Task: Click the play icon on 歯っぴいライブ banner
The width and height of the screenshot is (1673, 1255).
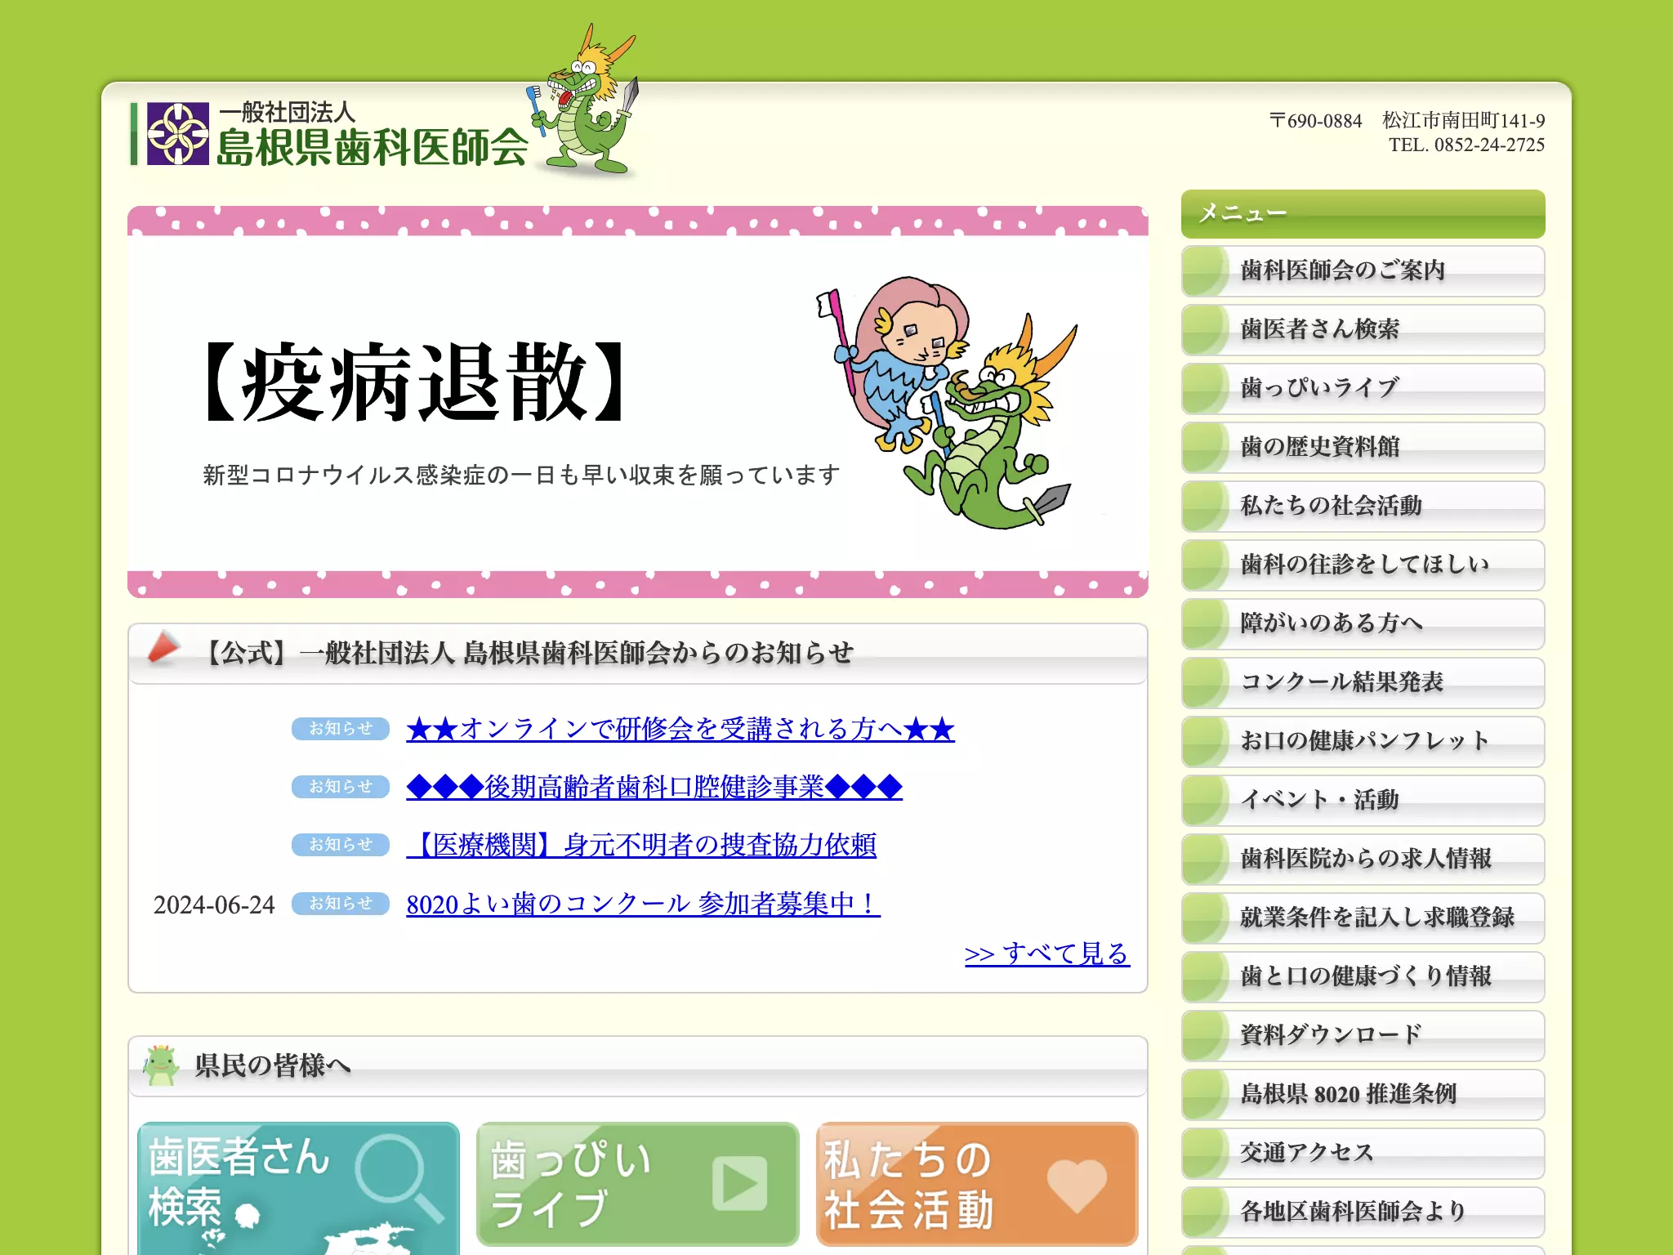Action: pos(739,1183)
